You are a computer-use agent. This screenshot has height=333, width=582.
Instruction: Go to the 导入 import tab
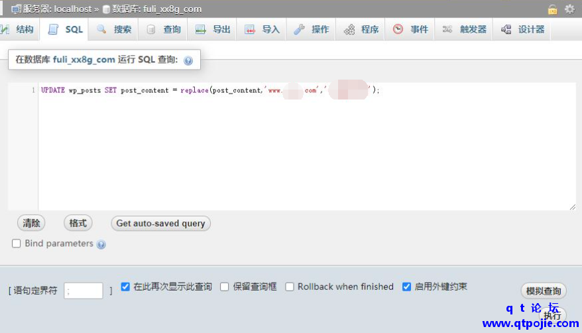point(262,29)
